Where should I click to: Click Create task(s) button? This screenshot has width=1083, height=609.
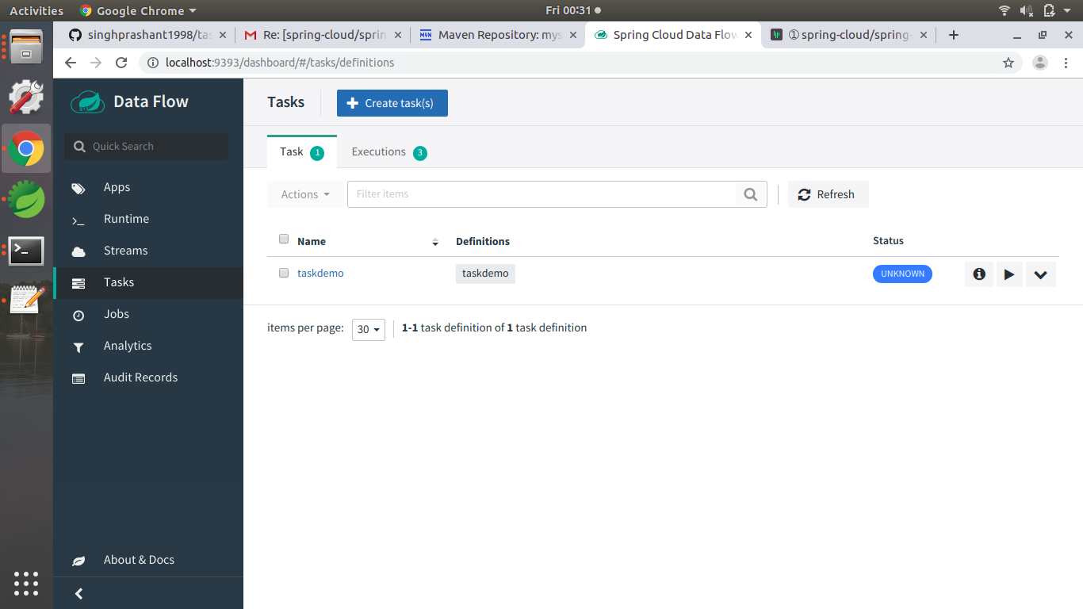[392, 103]
